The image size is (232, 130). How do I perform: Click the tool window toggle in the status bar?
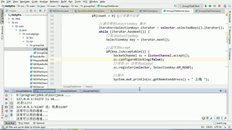3,127
